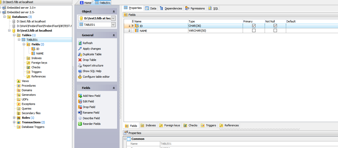Collapse the Common properties group

point(125,139)
